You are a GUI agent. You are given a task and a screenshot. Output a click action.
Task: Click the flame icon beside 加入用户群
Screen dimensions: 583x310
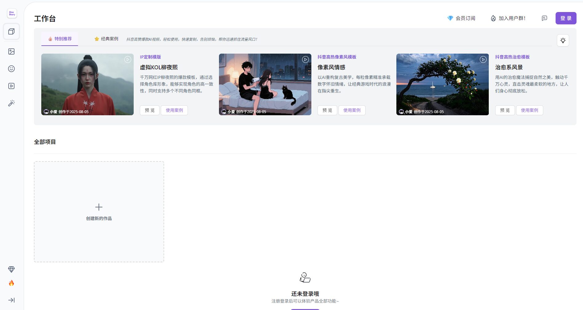tap(493, 18)
